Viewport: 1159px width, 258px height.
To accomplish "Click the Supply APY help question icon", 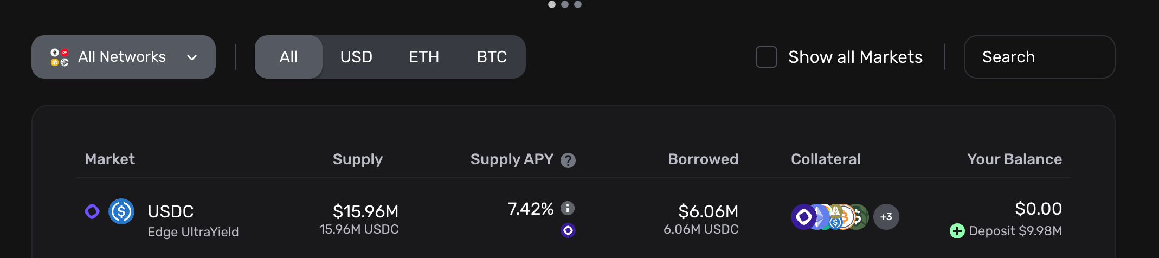I will pos(568,160).
